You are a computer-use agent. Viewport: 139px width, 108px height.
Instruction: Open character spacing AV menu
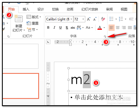(x=80, y=28)
